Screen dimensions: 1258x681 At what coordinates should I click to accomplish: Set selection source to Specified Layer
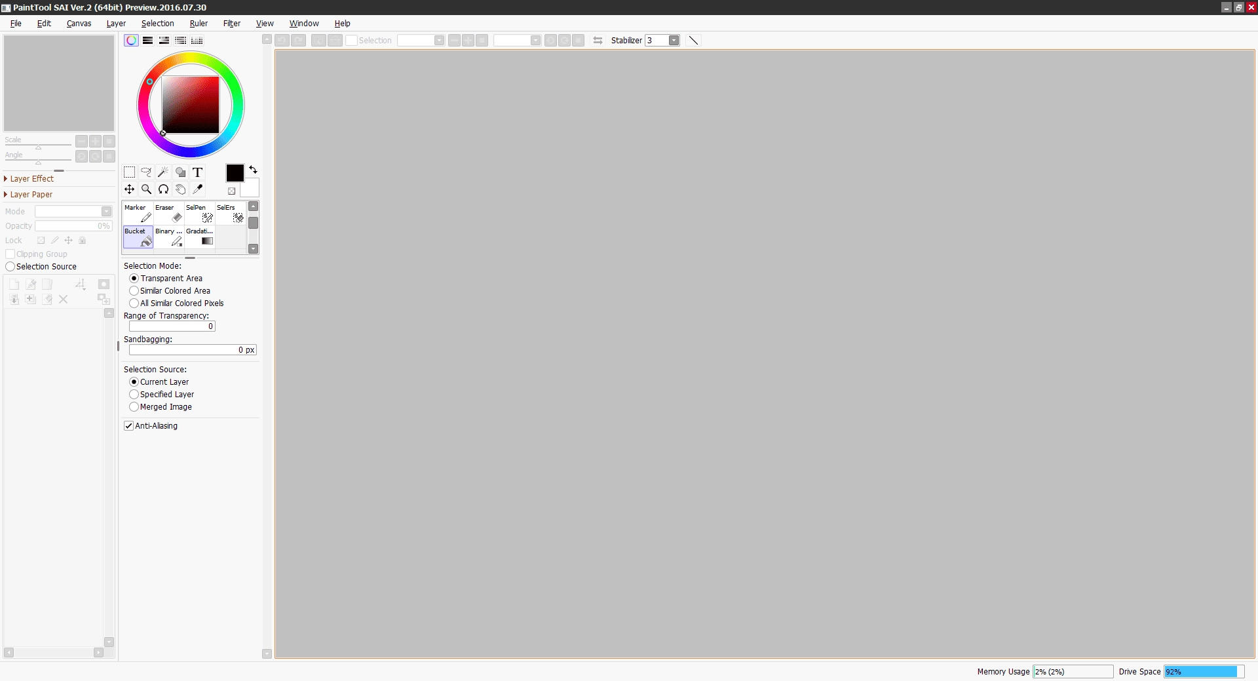tap(162, 395)
